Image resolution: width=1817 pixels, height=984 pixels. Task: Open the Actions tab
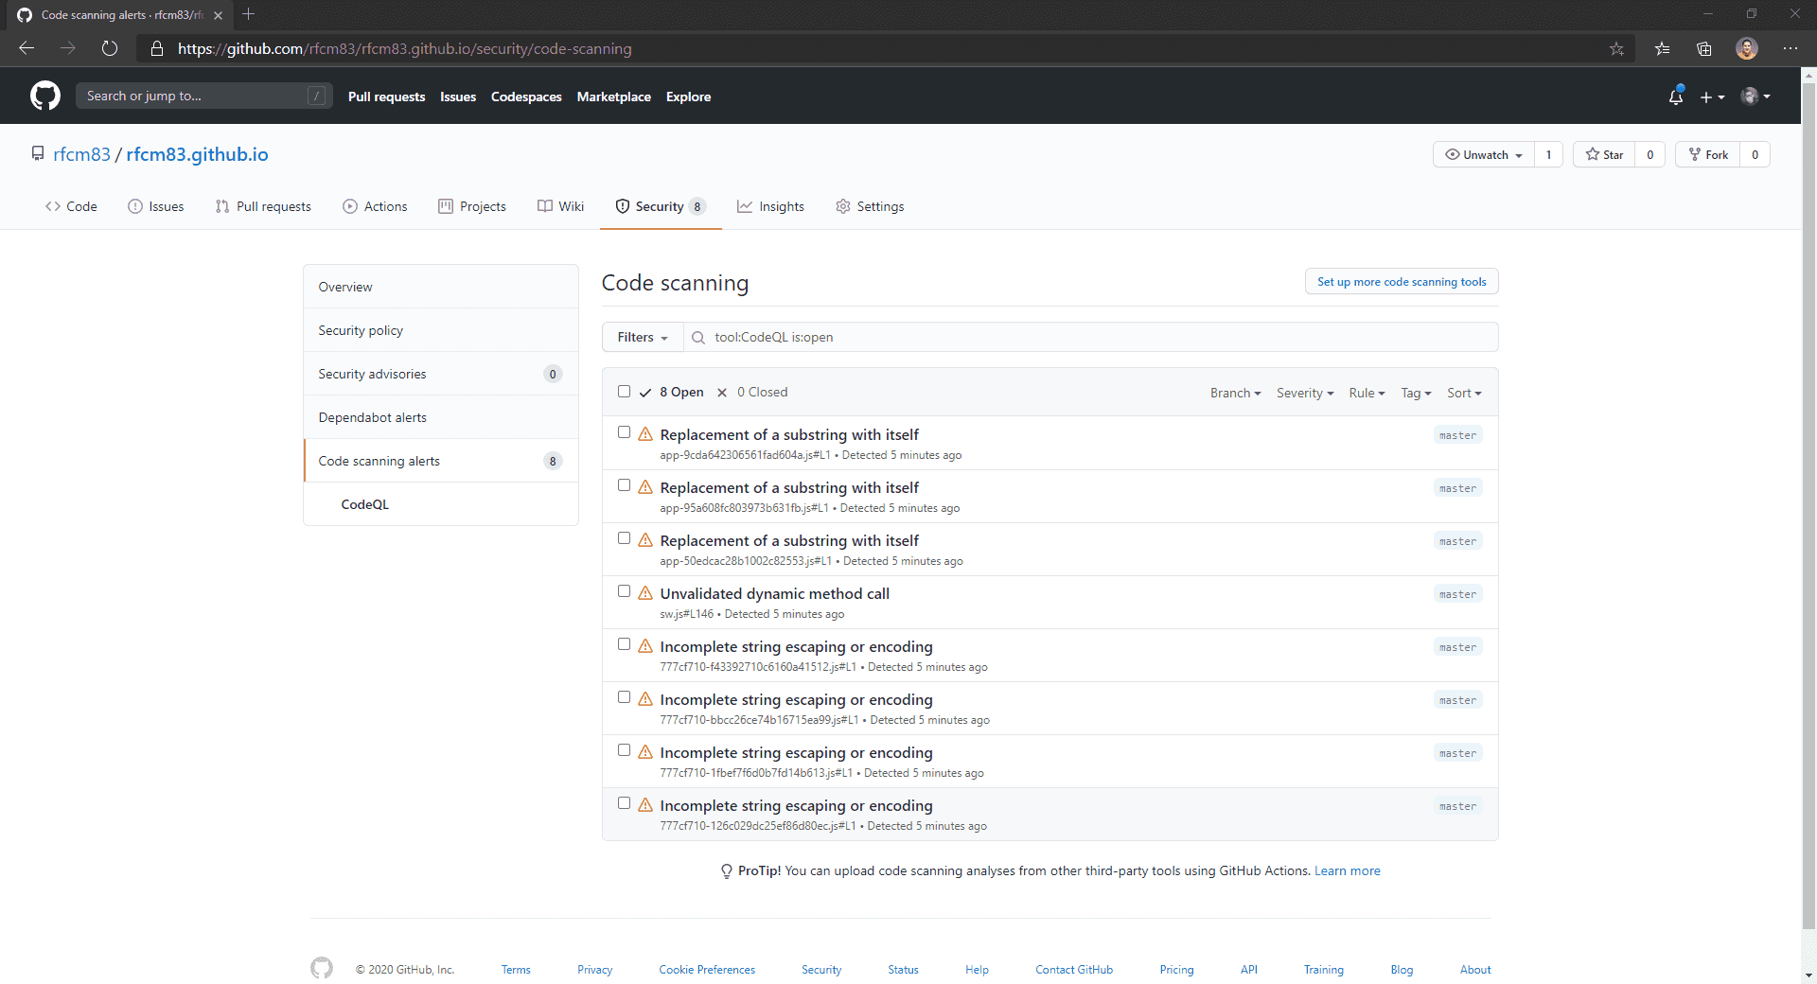(375, 206)
